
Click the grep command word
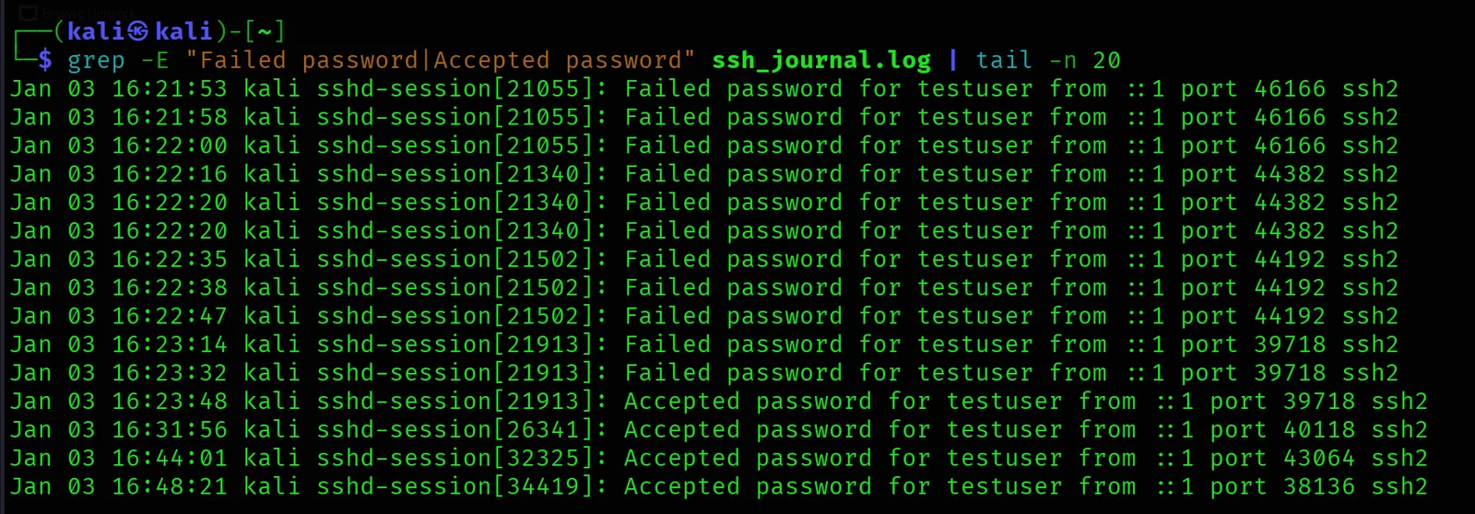click(96, 61)
